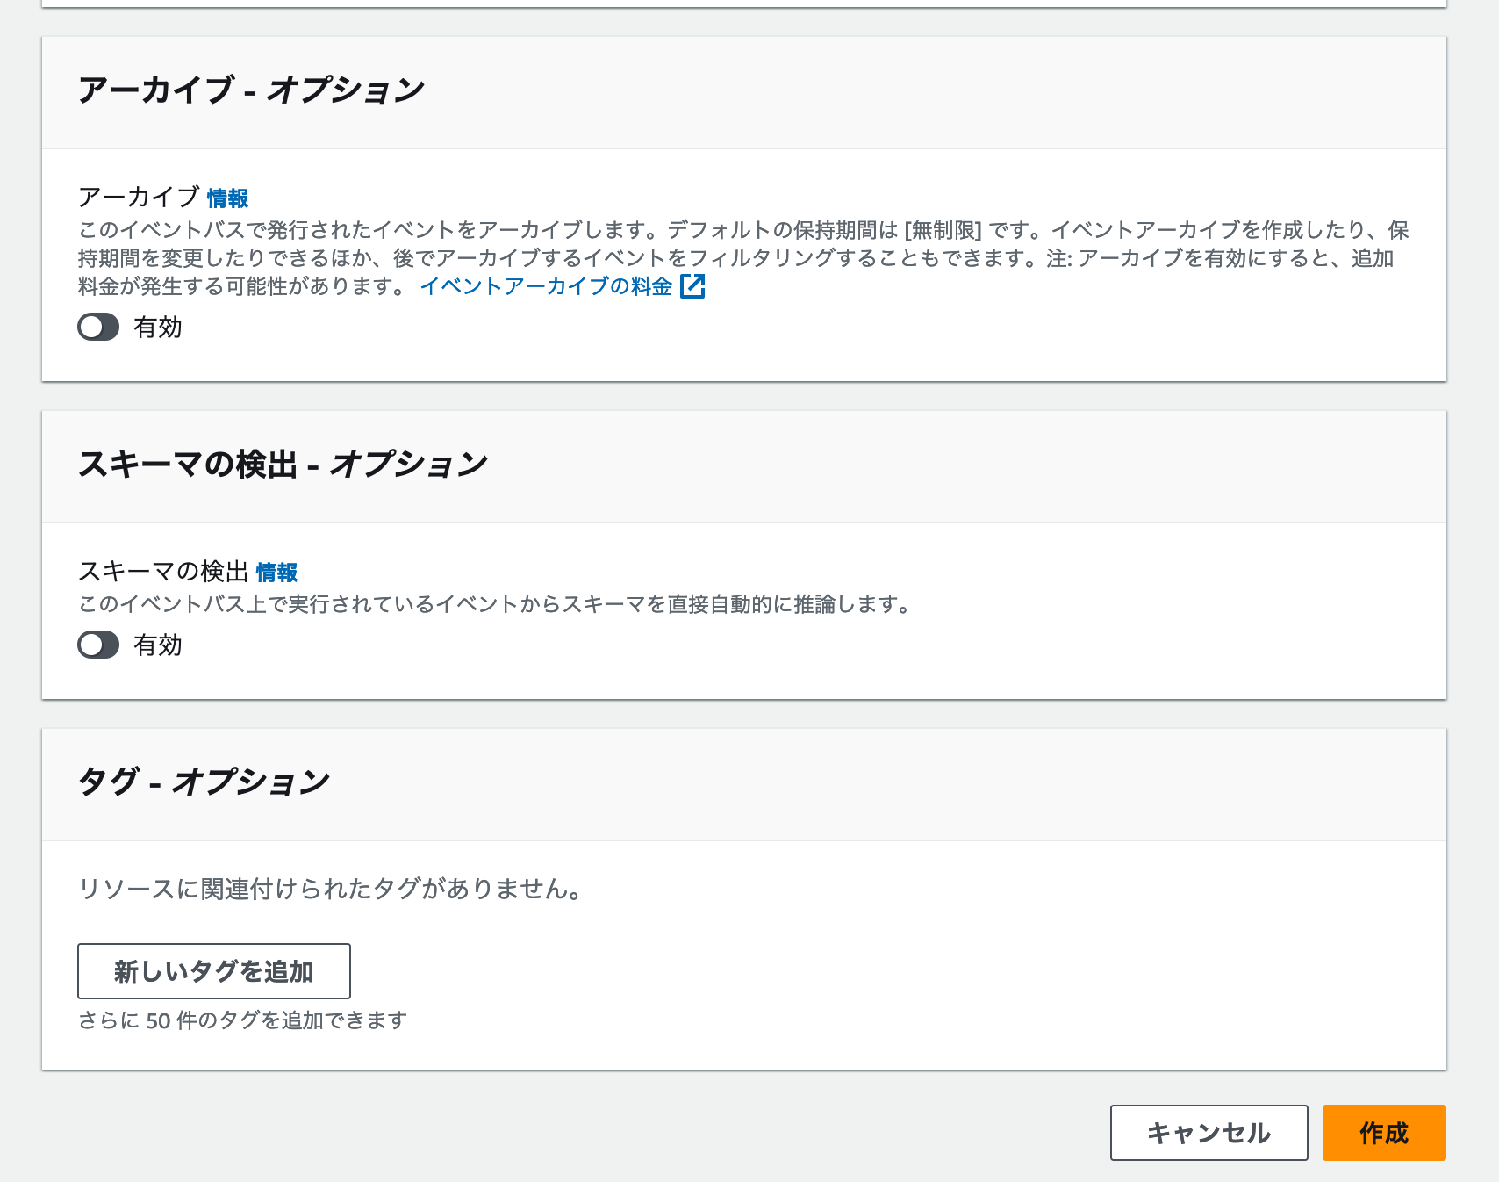
Task: Select the タグ - オプション section header
Action: 204,780
